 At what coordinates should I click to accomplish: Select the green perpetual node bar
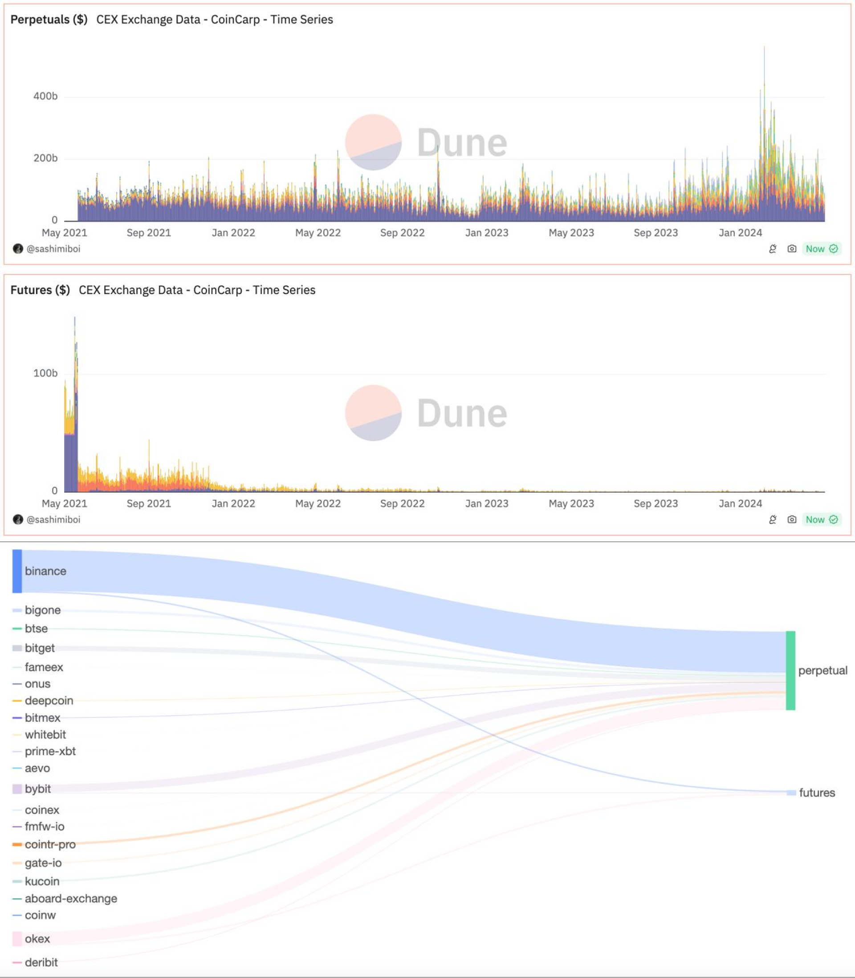pos(790,670)
